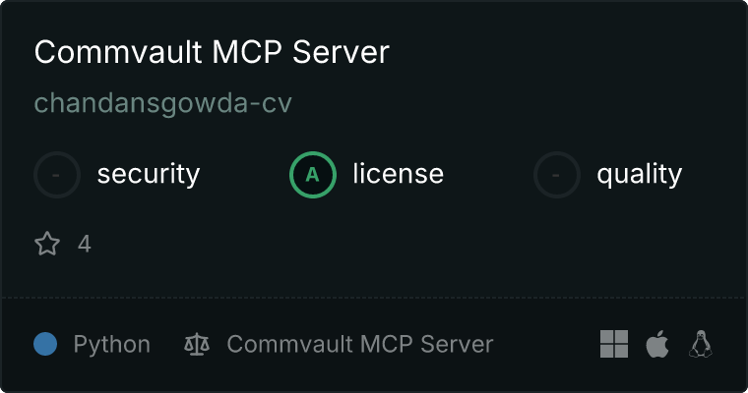Click the Commvault MCP Server license text
The image size is (748, 393).
pyautogui.click(x=359, y=344)
